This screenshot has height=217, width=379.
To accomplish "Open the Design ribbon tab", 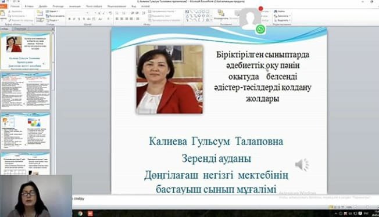I will pyautogui.click(x=43, y=6).
